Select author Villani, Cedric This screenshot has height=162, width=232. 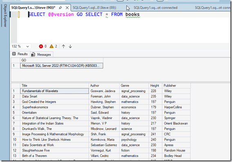tap(104, 156)
